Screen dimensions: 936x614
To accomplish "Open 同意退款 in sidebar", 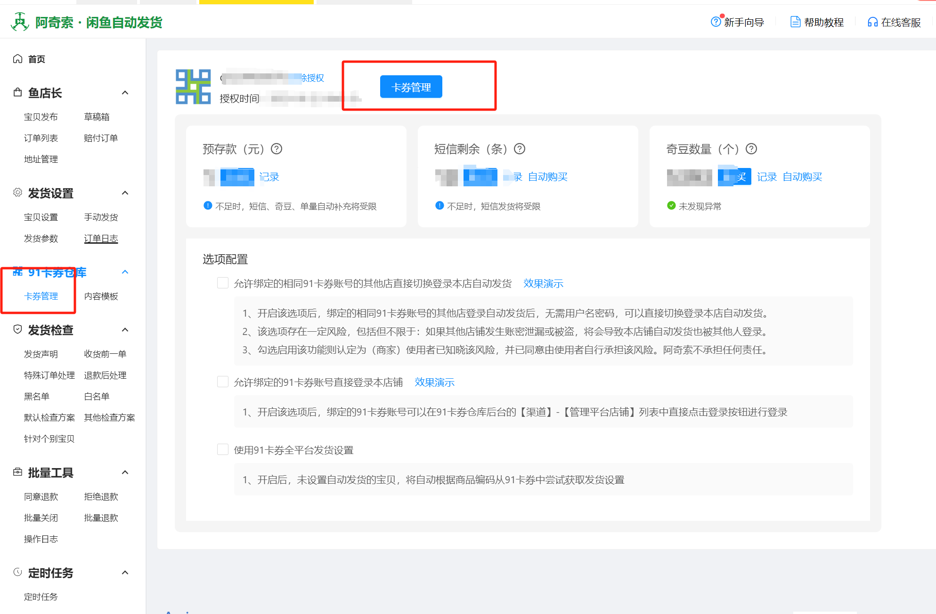I will [41, 496].
